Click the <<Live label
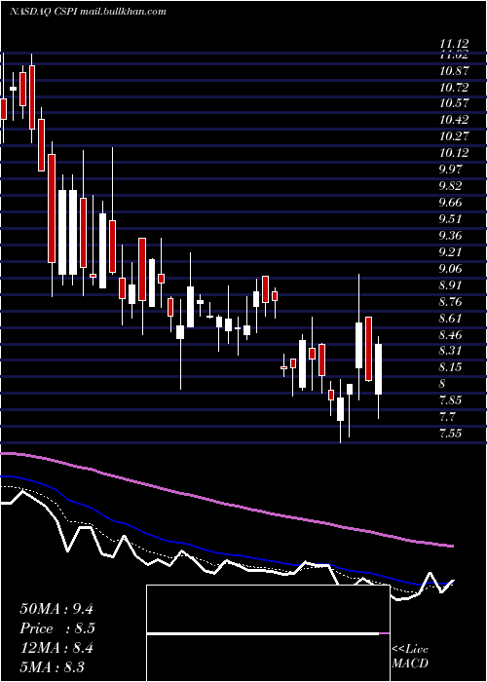487x682 pixels. click(x=410, y=650)
